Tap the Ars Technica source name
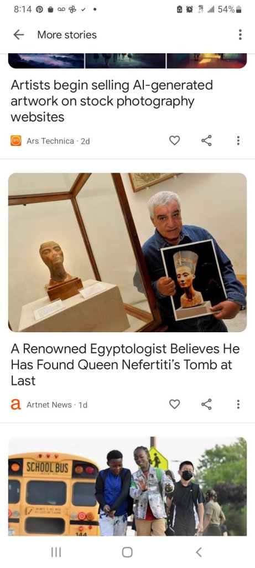 (x=50, y=141)
